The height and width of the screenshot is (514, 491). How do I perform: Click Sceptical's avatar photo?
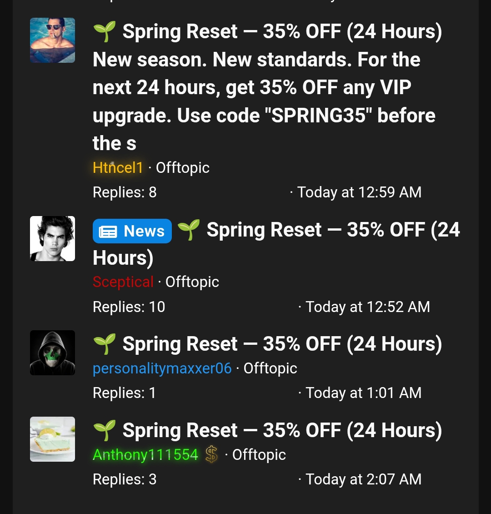click(x=52, y=238)
